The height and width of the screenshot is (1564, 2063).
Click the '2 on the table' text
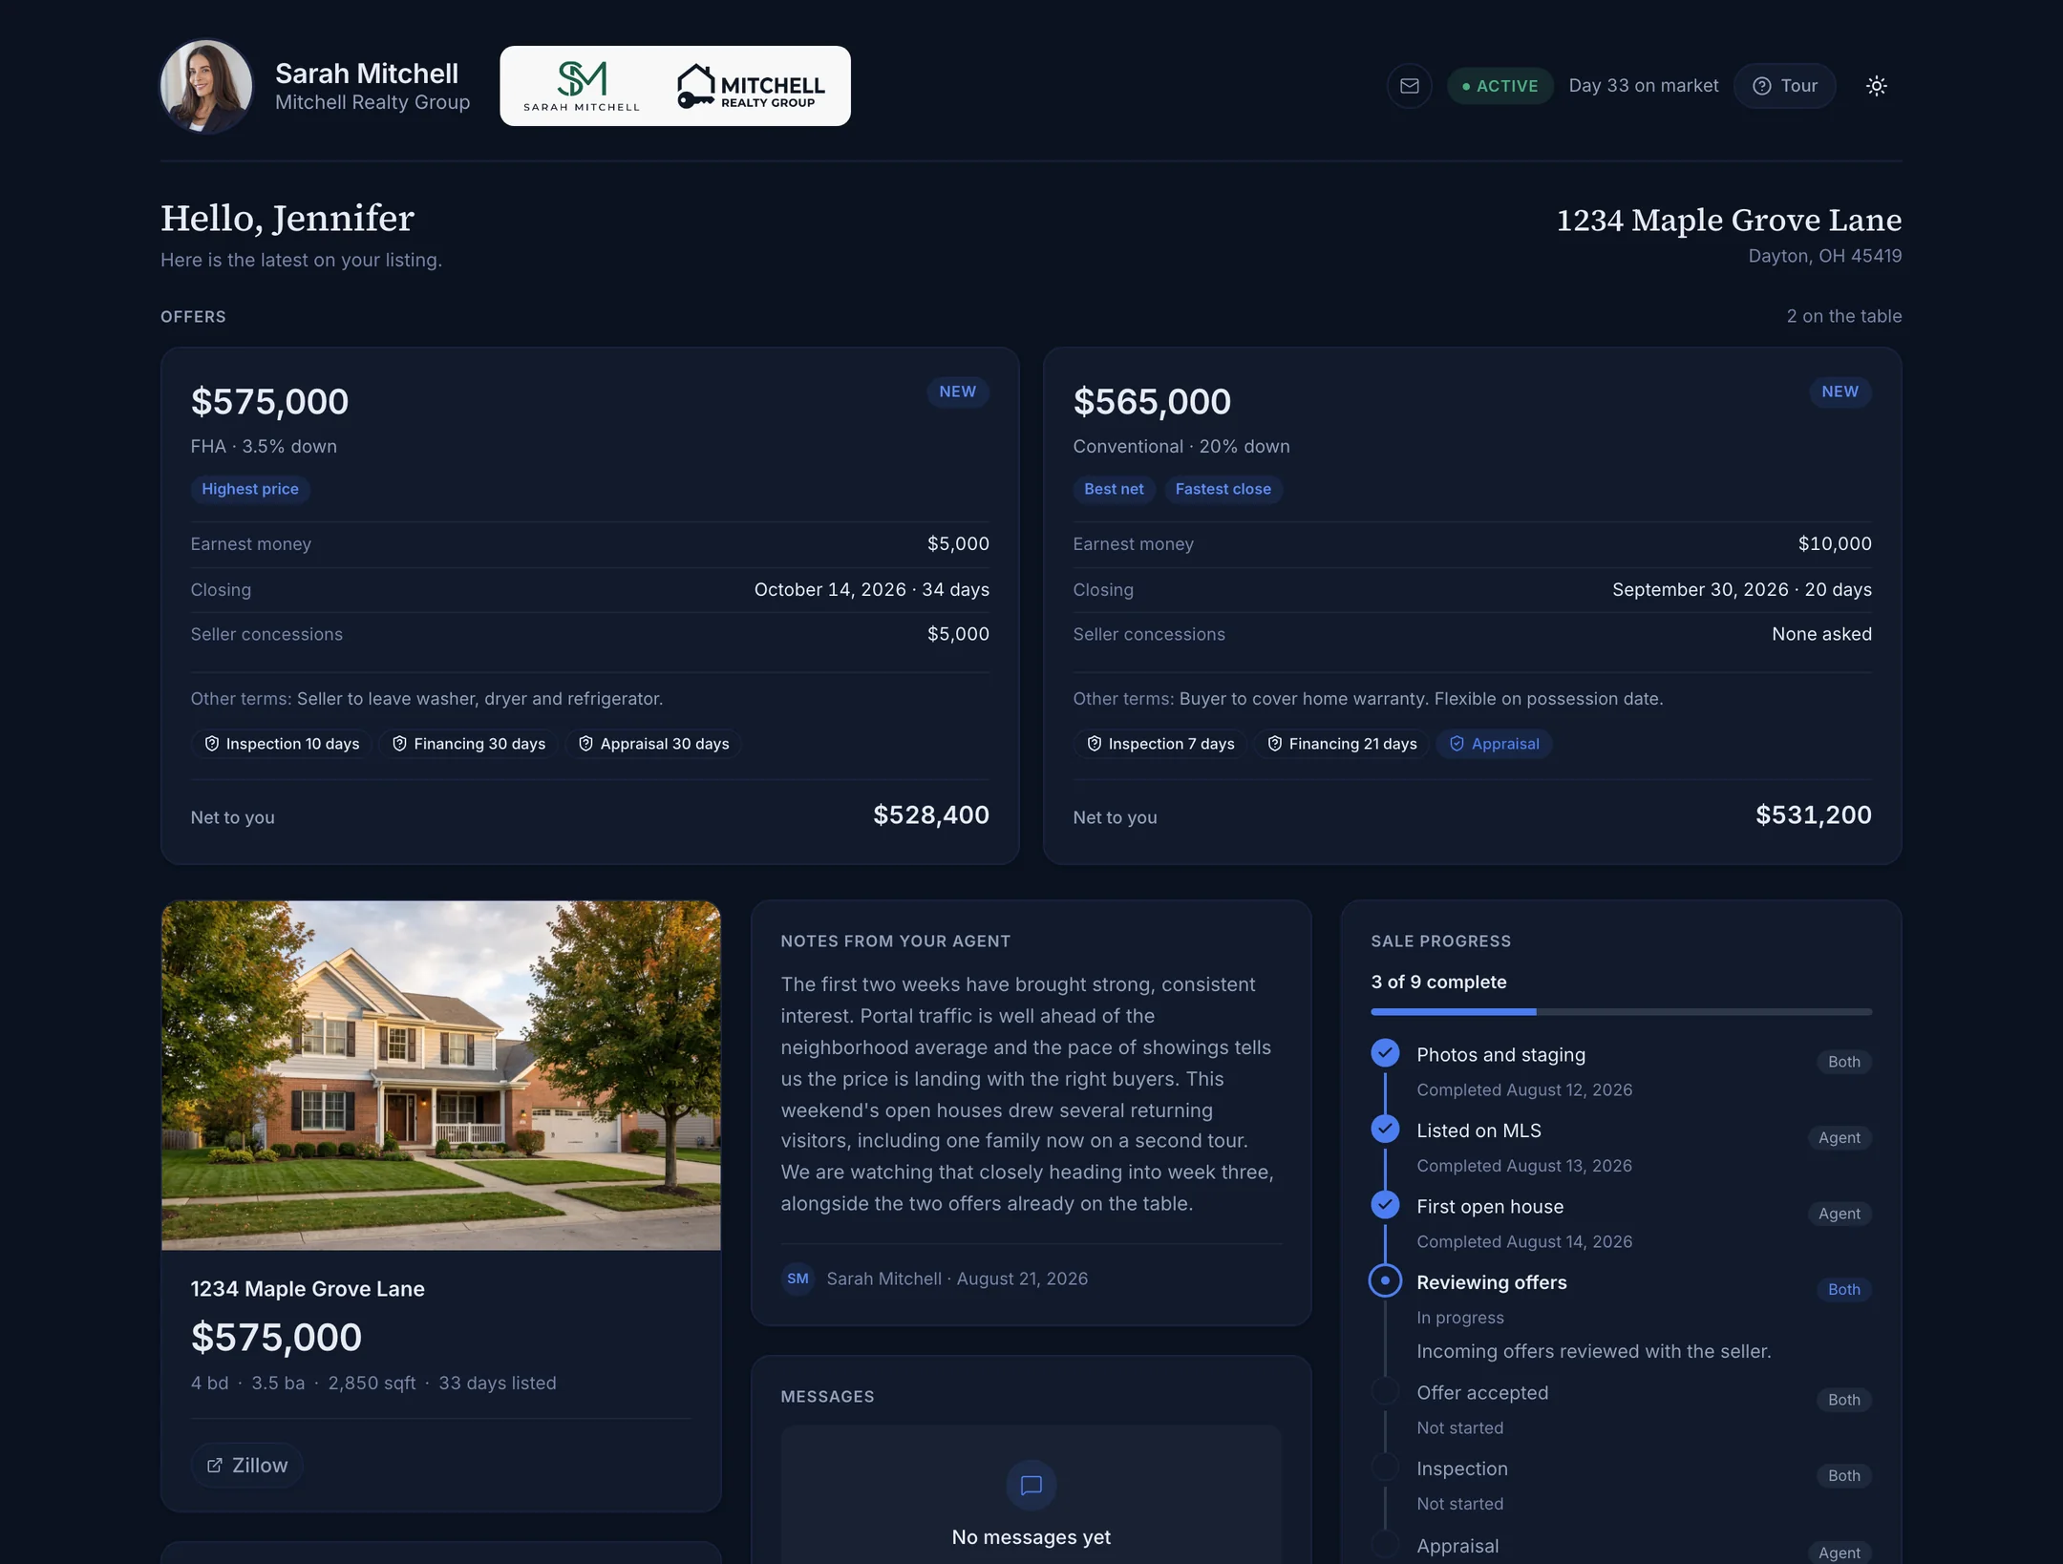(1843, 316)
